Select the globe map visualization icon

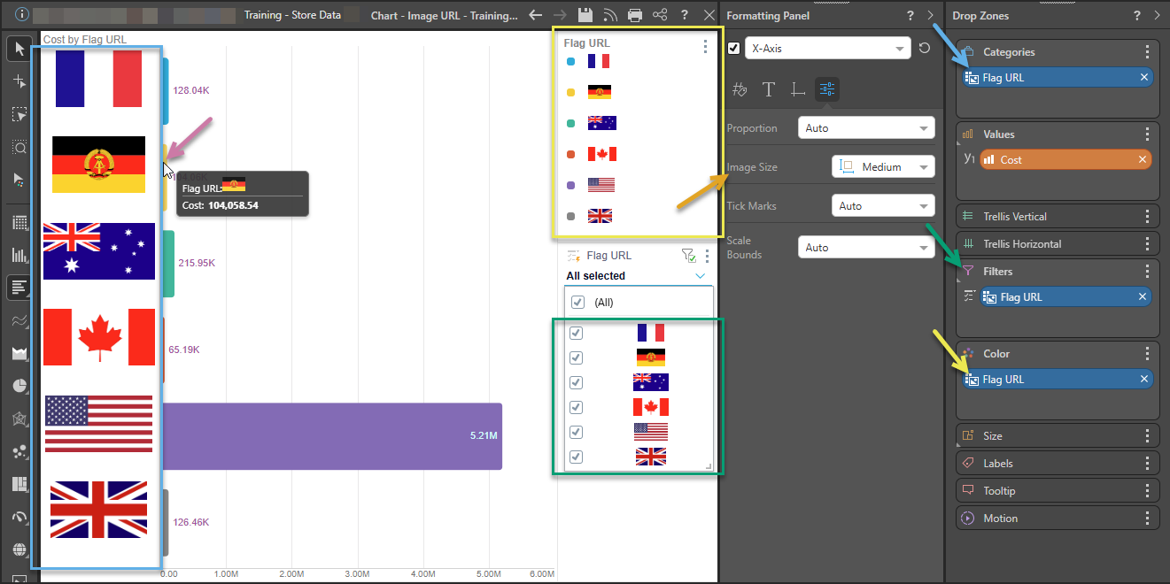point(19,549)
